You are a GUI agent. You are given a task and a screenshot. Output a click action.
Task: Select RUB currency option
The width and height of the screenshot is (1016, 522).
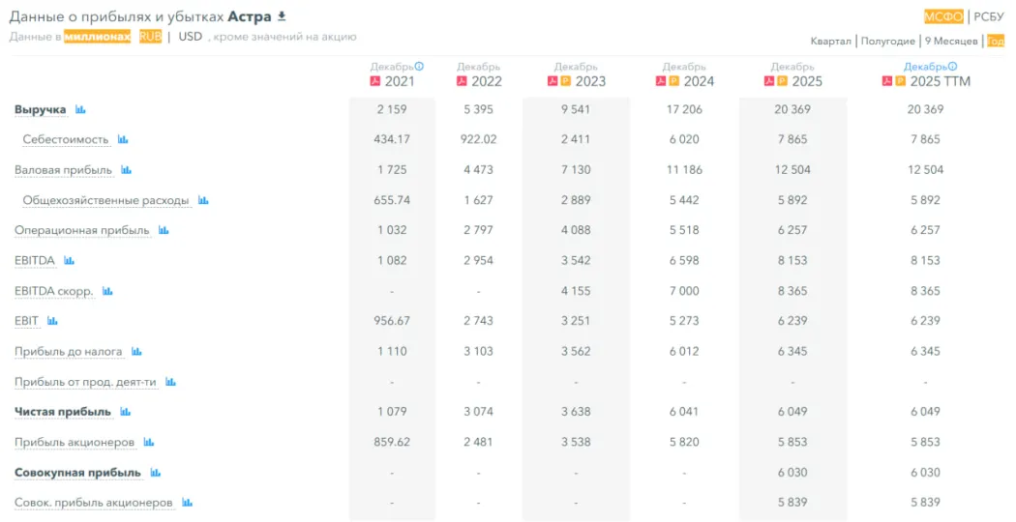150,37
